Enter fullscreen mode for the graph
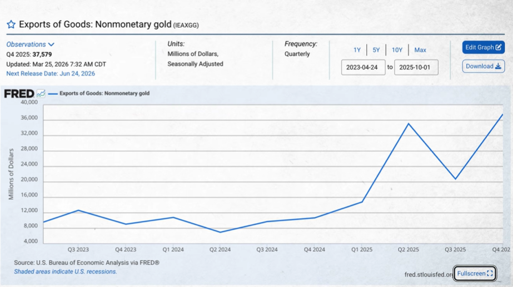The height and width of the screenshot is (287, 513). coord(475,274)
